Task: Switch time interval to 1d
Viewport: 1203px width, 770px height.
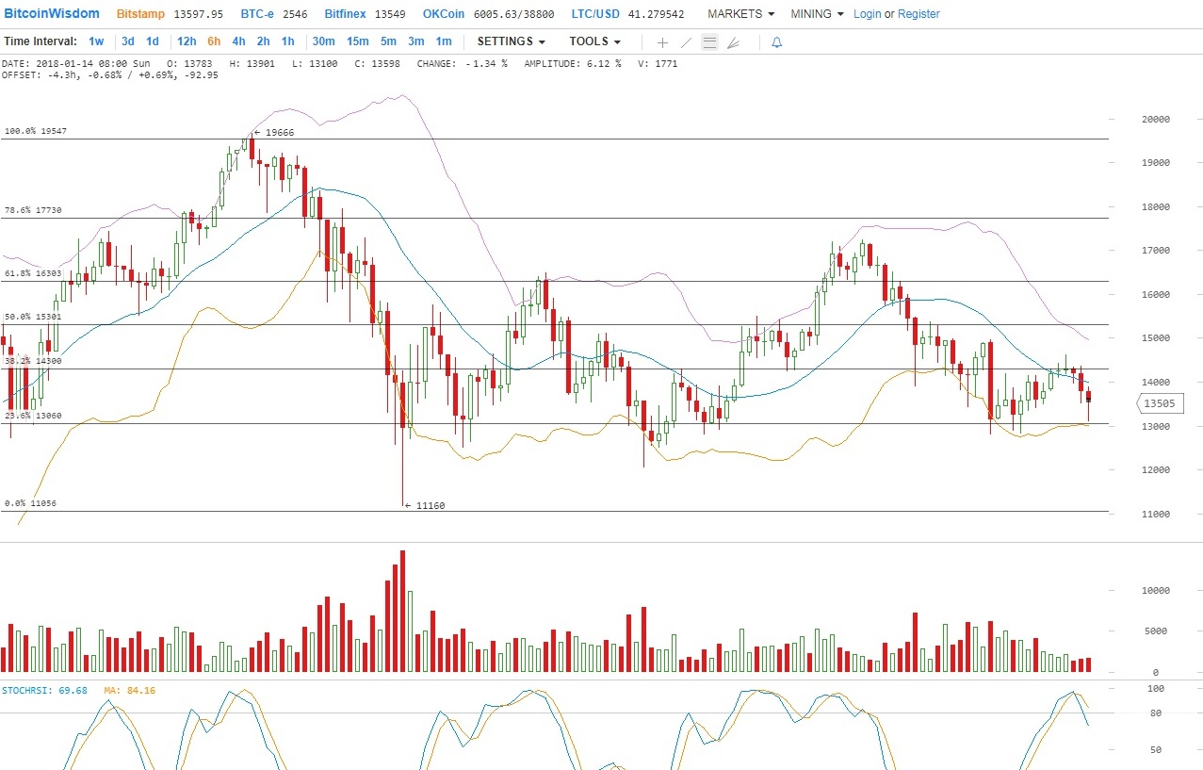Action: [x=152, y=41]
